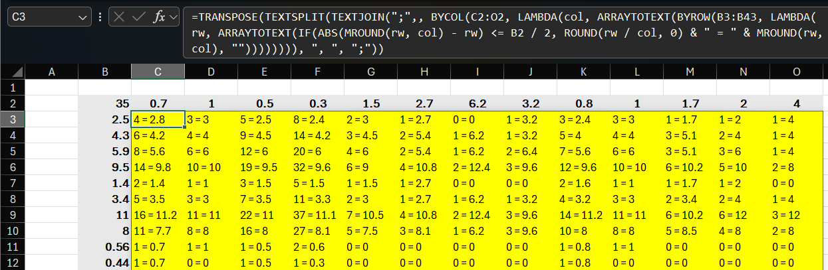Click cell C2 containing 0.7
The width and height of the screenshot is (828, 270).
(158, 103)
